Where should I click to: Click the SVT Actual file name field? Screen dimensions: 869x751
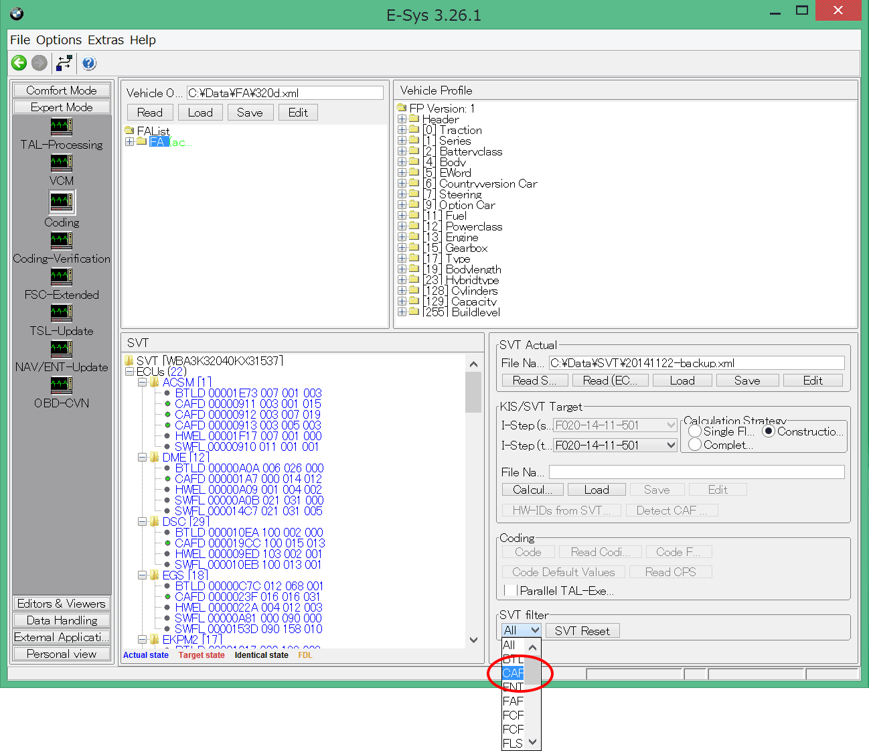click(x=696, y=362)
